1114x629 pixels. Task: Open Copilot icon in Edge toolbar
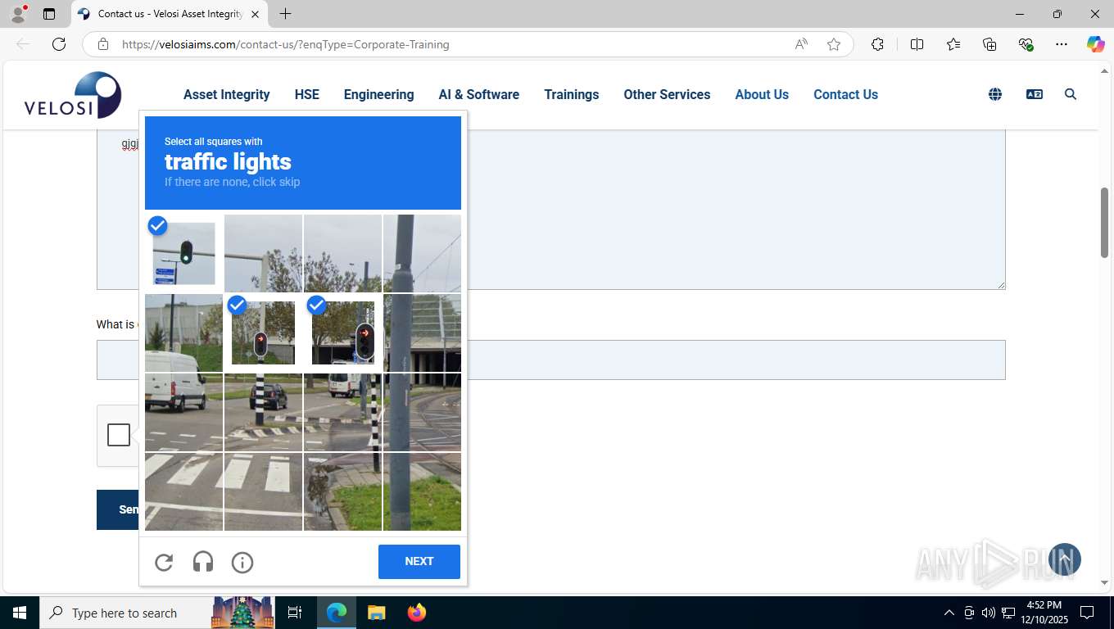1095,44
